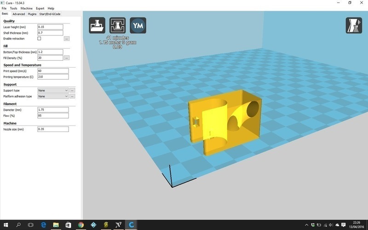Switch to the Advanced tab
368x230 pixels.
19,14
